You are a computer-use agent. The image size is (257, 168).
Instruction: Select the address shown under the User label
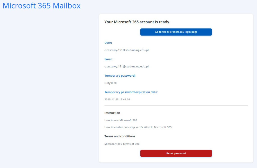[x=126, y=50]
